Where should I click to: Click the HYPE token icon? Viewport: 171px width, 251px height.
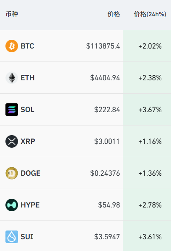(12, 205)
